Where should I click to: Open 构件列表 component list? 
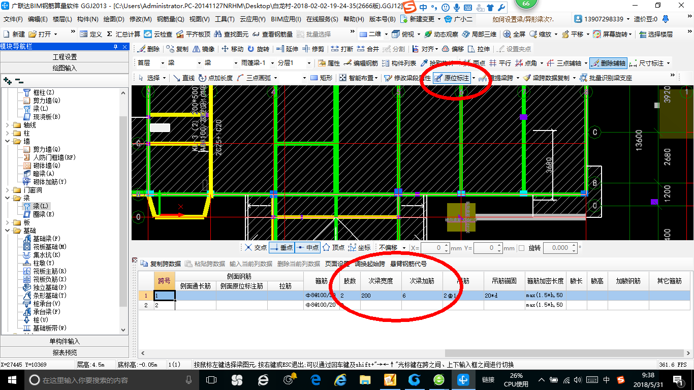[399, 63]
